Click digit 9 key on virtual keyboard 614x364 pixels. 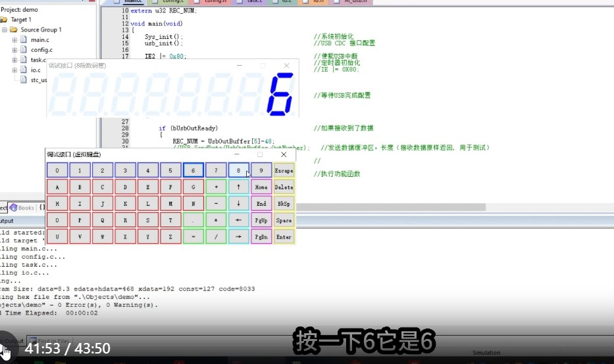261,170
